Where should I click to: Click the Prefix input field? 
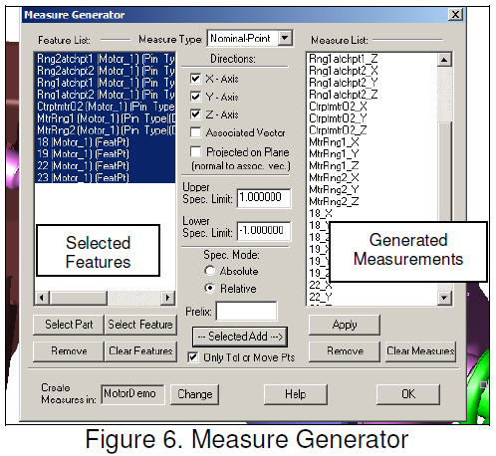coord(246,311)
